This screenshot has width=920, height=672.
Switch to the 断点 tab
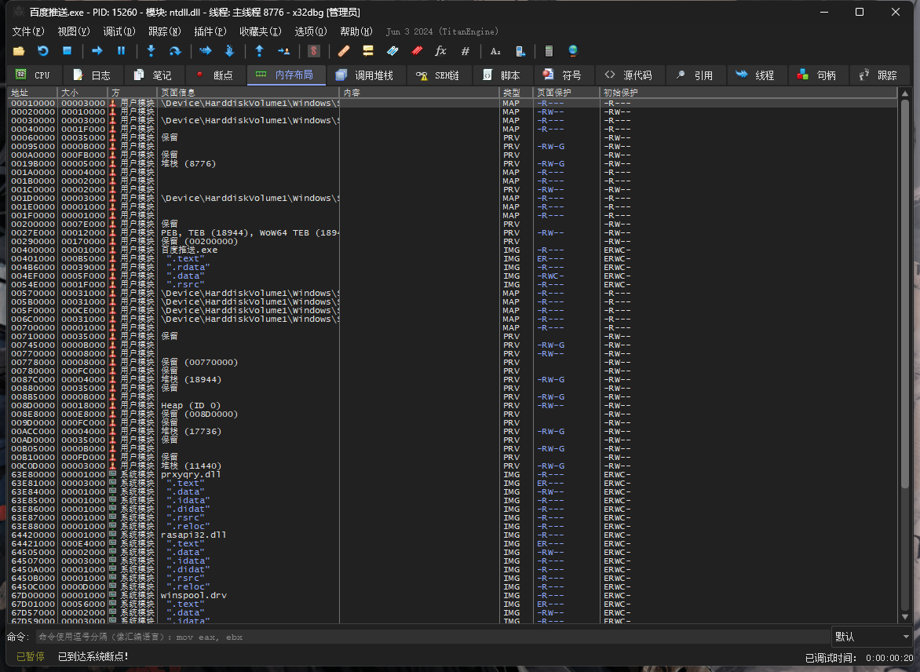pos(215,75)
